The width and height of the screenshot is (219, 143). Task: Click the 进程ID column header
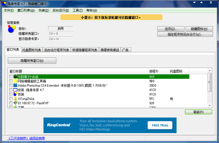point(158,71)
